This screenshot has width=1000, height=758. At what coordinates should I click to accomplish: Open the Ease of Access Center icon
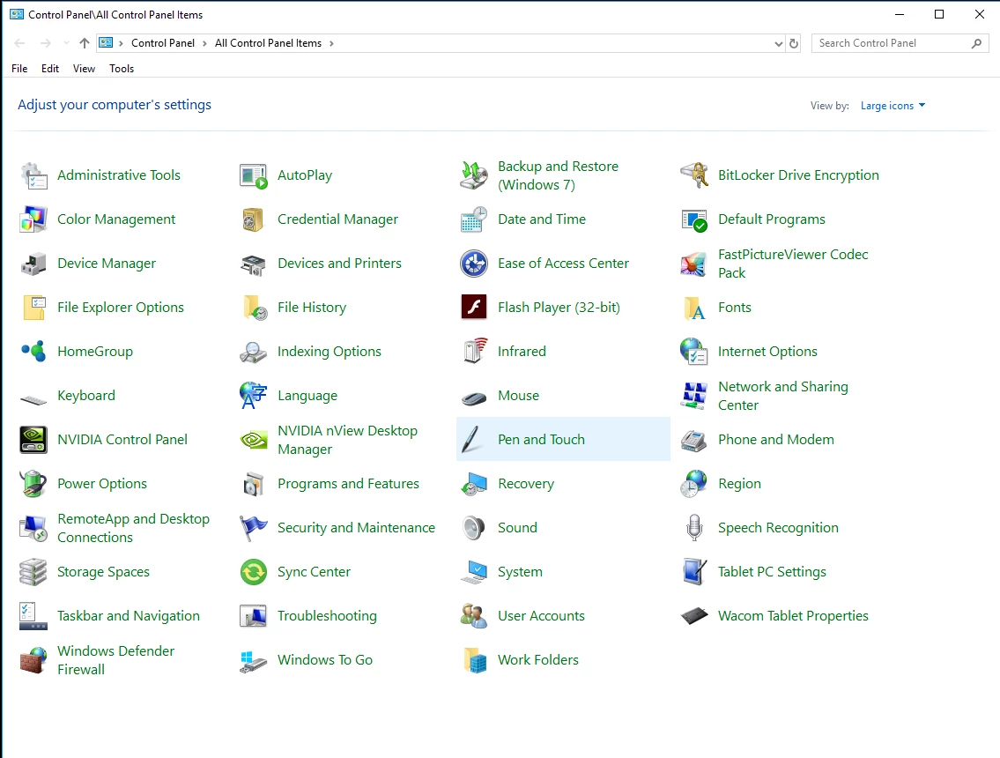(474, 264)
